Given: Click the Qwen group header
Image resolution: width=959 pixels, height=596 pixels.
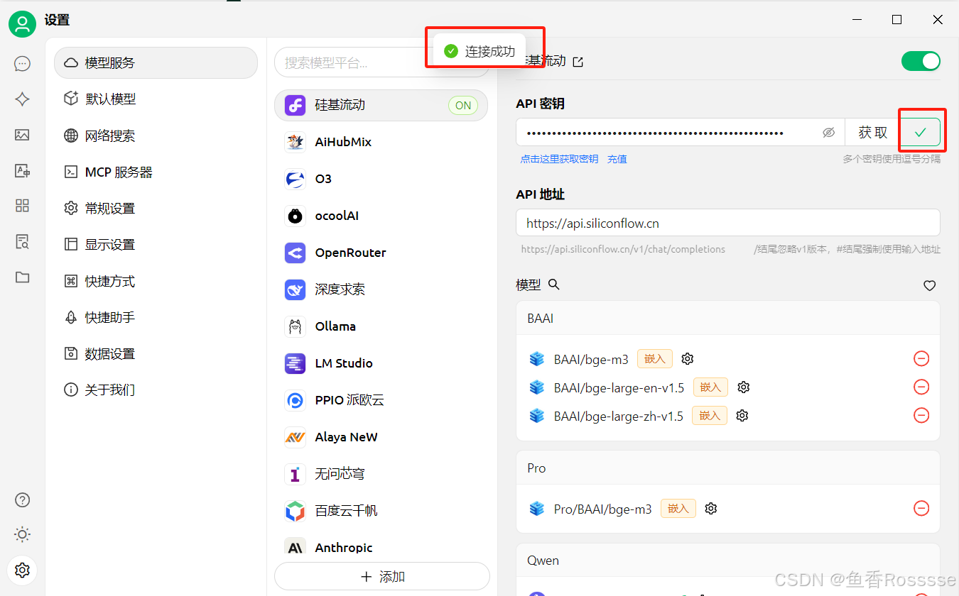Looking at the screenshot, I should pos(728,561).
